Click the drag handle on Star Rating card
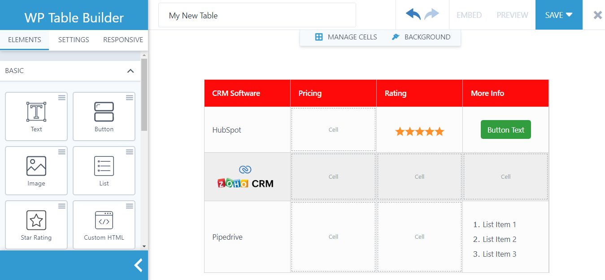Image resolution: width=605 pixels, height=280 pixels. [62, 206]
